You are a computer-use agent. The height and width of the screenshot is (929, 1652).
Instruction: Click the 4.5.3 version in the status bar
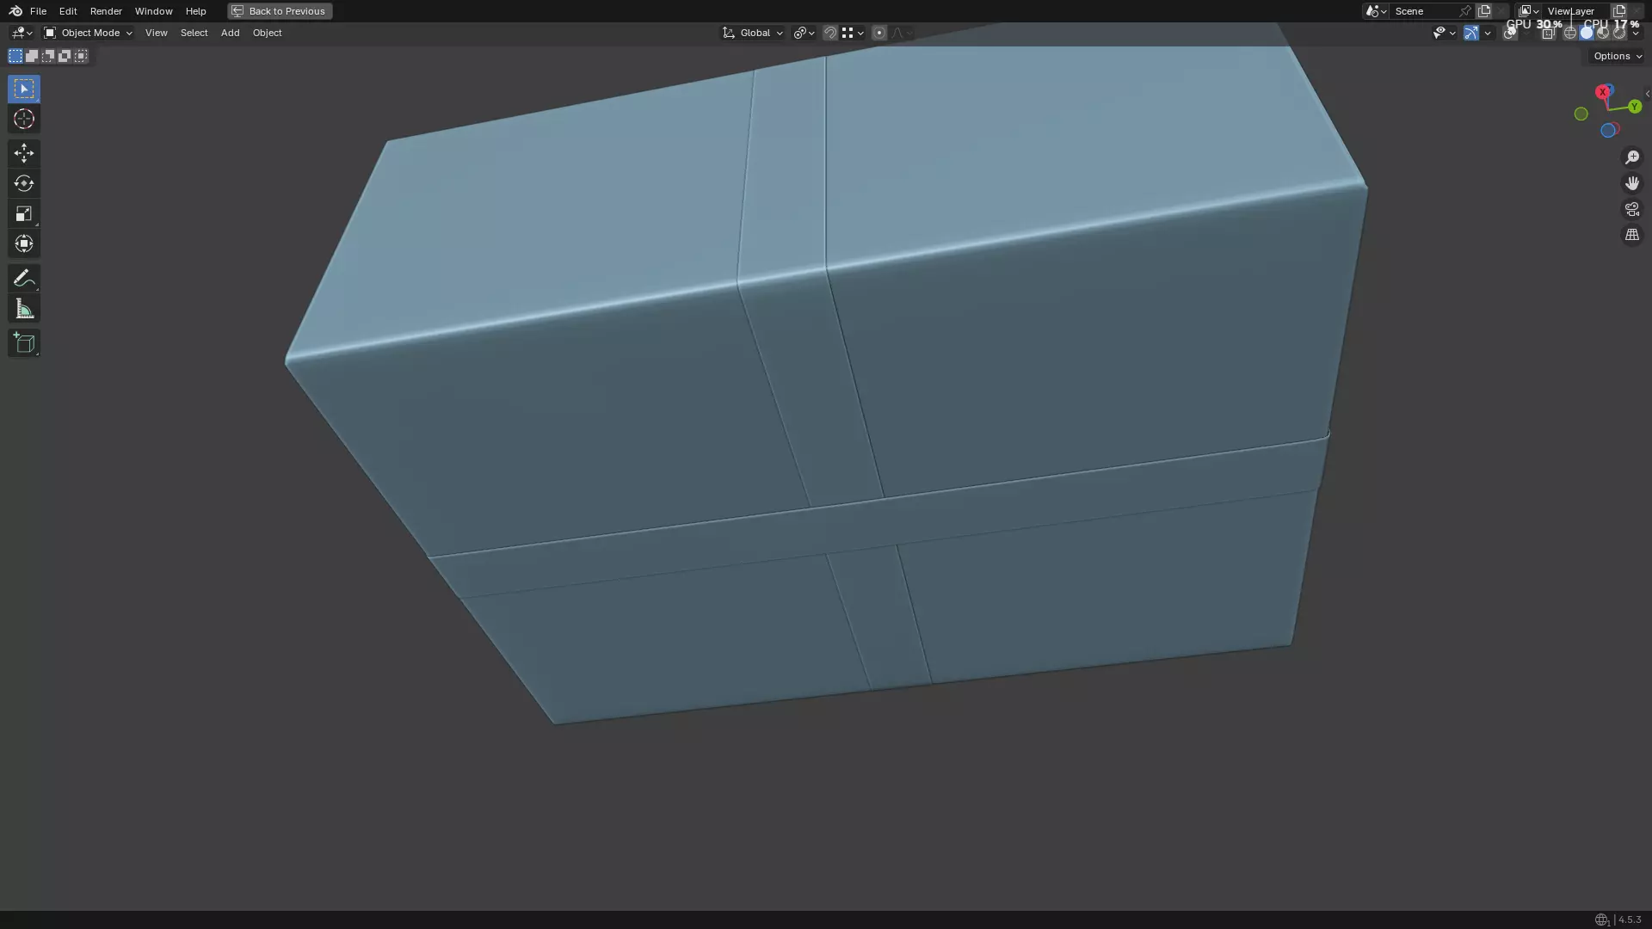point(1630,920)
